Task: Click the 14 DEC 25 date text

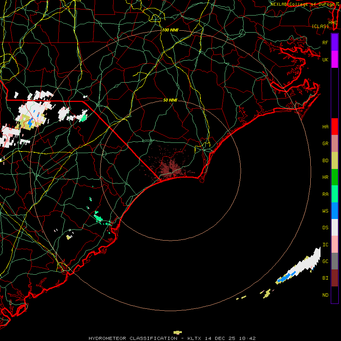Action: pos(220,338)
